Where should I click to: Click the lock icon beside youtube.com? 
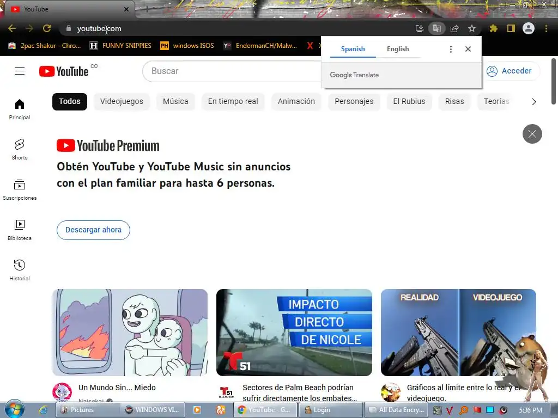coord(69,28)
